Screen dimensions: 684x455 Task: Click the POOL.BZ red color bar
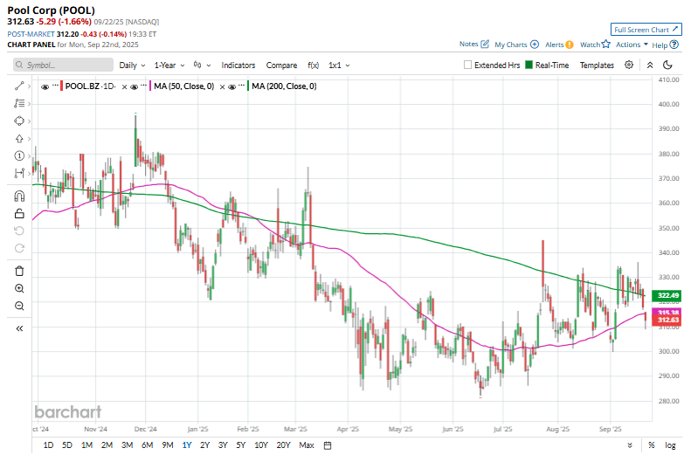61,86
